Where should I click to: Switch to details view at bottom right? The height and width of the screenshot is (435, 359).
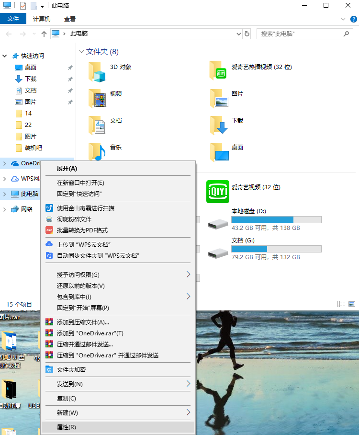click(x=341, y=304)
